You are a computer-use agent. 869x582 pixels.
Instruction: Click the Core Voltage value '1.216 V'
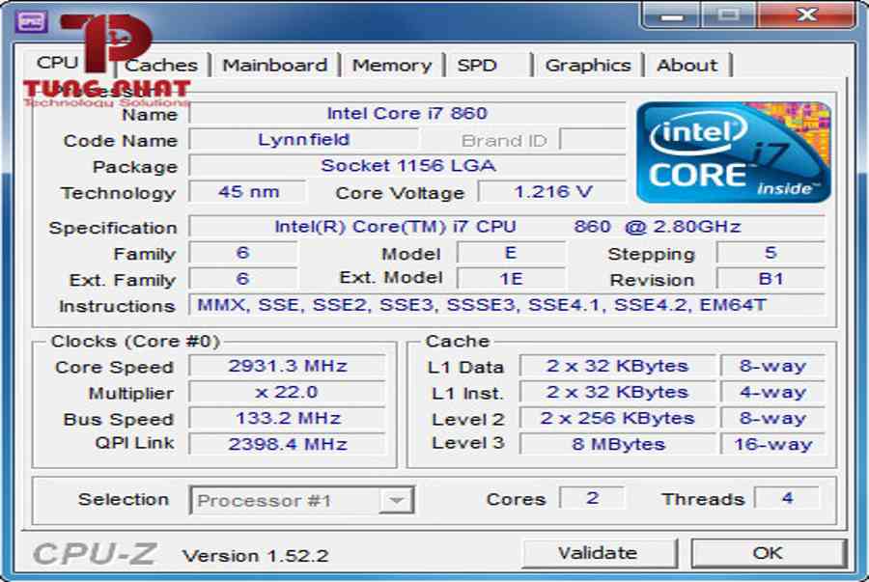point(552,192)
